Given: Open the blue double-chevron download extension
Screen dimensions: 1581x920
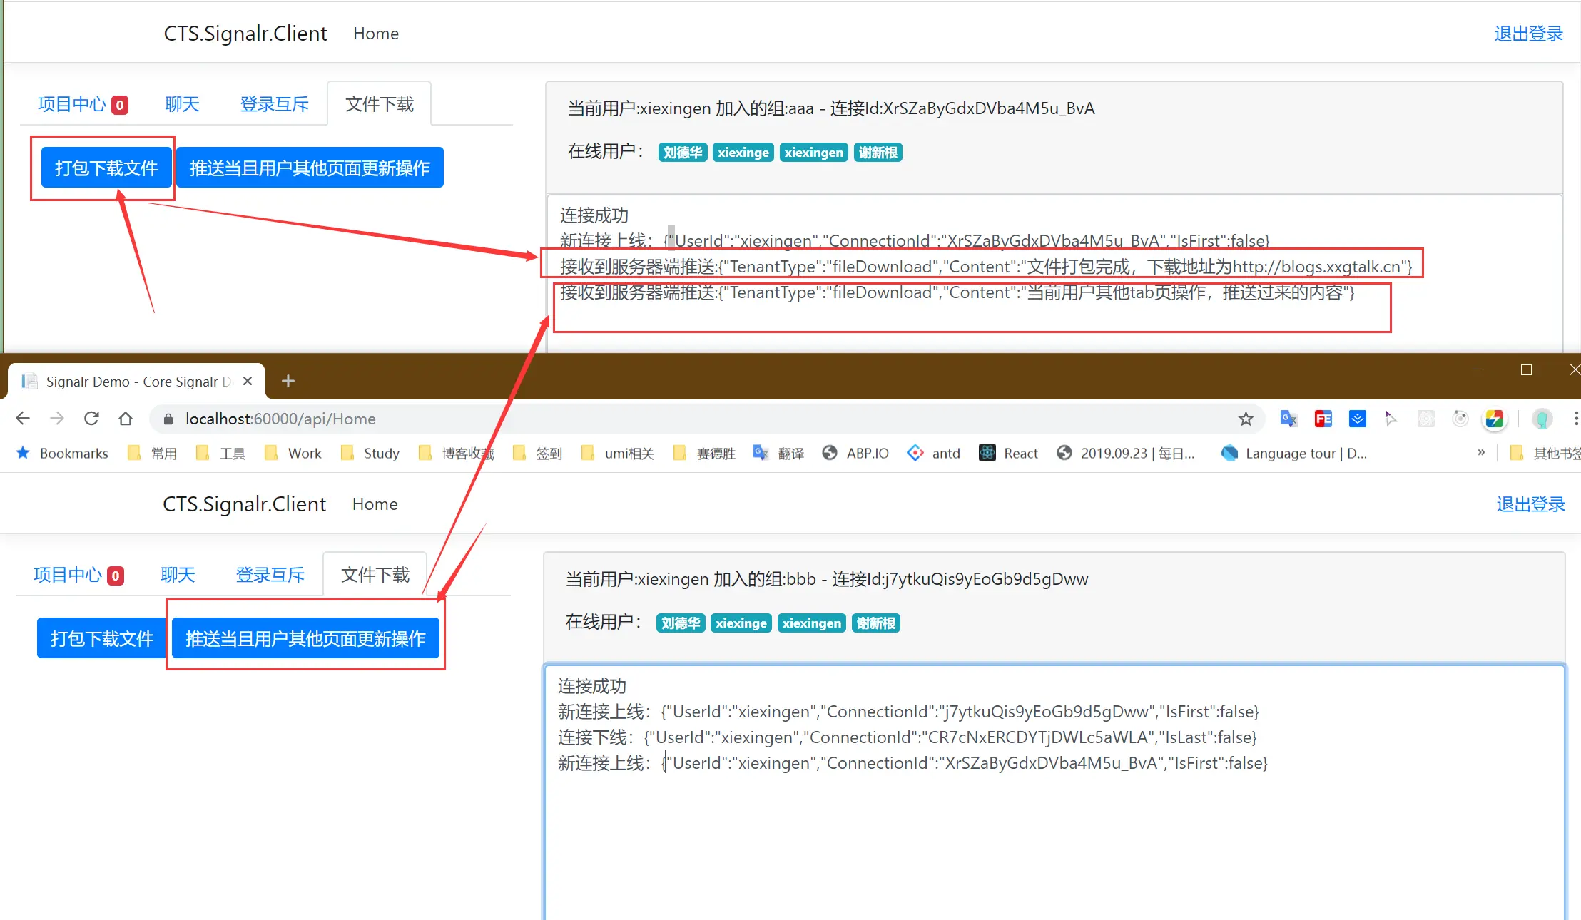Looking at the screenshot, I should tap(1357, 419).
